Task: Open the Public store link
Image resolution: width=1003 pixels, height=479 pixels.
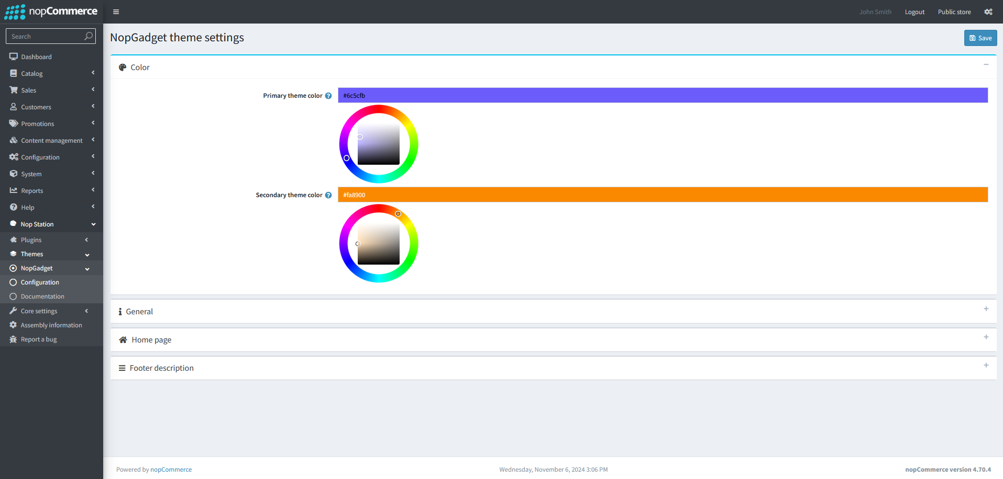Action: pyautogui.click(x=954, y=12)
